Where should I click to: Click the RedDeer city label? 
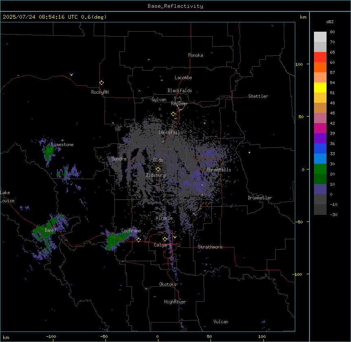pos(179,104)
